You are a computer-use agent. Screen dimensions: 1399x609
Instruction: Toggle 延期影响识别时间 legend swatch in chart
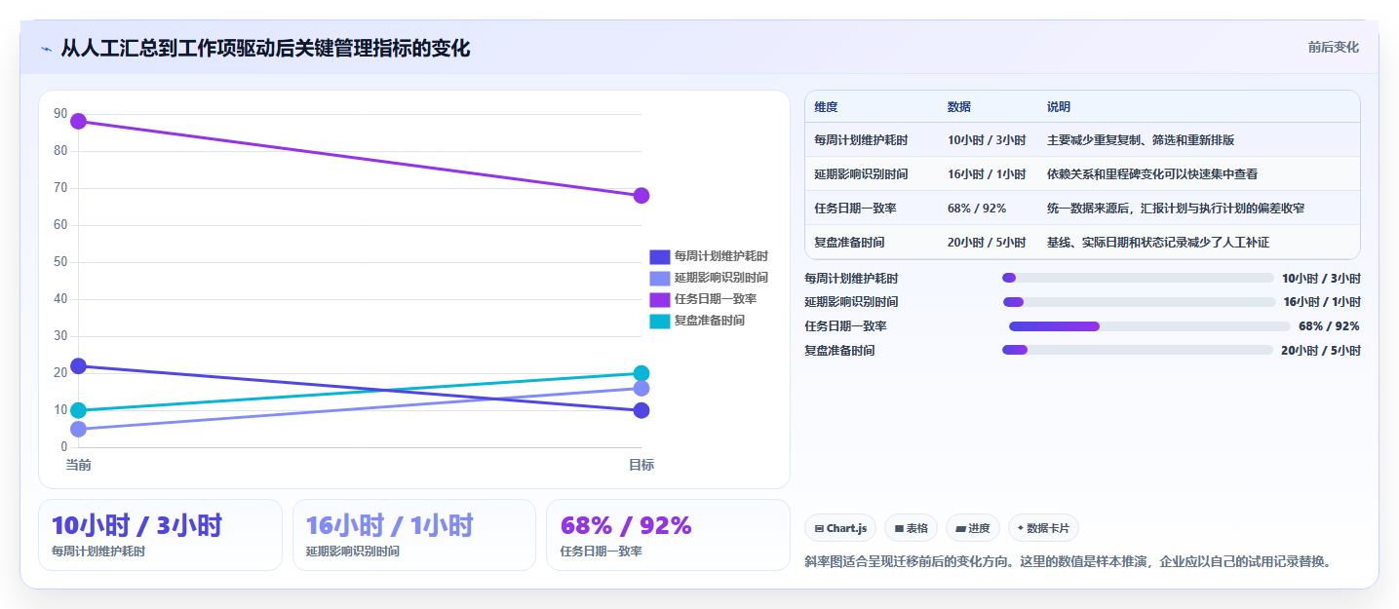[660, 278]
